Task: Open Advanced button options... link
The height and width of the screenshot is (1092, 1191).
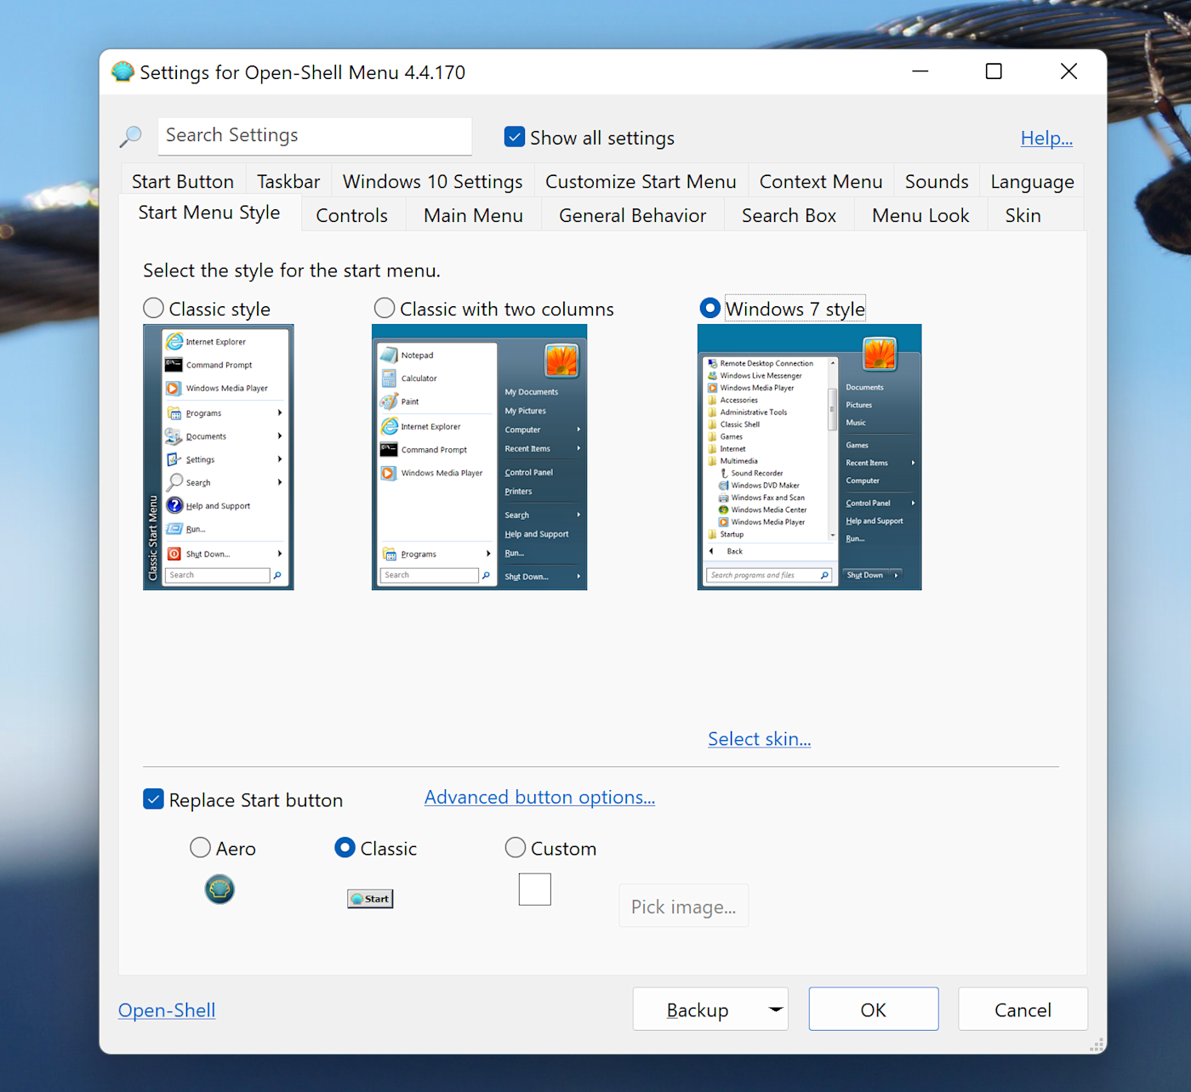Action: (539, 797)
